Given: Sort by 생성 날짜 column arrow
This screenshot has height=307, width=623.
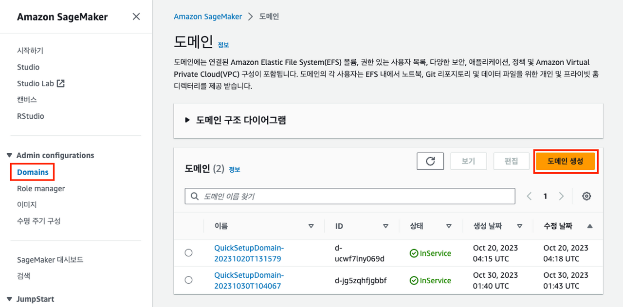Looking at the screenshot, I should [x=519, y=226].
